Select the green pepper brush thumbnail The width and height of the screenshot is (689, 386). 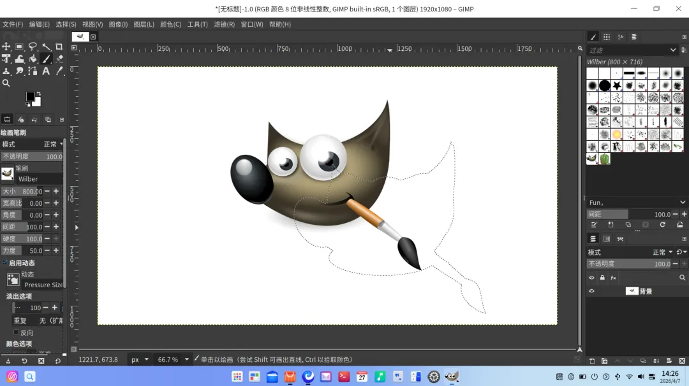coord(605,159)
